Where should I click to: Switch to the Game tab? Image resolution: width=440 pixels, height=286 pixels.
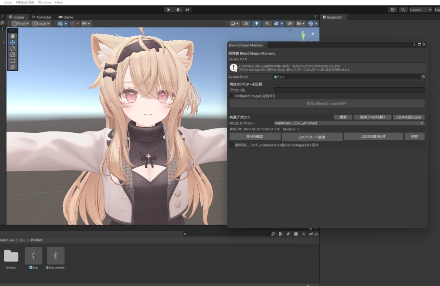click(66, 17)
